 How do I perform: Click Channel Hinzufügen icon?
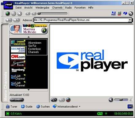coord(18,43)
